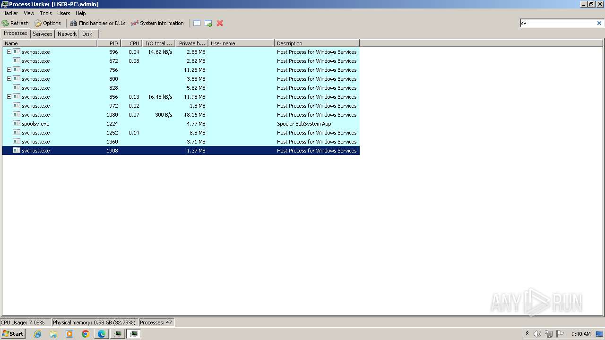
Task: Click the 16.45 kB/s I/O value
Action: [x=160, y=97]
